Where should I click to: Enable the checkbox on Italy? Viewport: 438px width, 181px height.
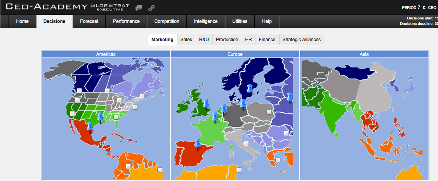[x=246, y=143]
